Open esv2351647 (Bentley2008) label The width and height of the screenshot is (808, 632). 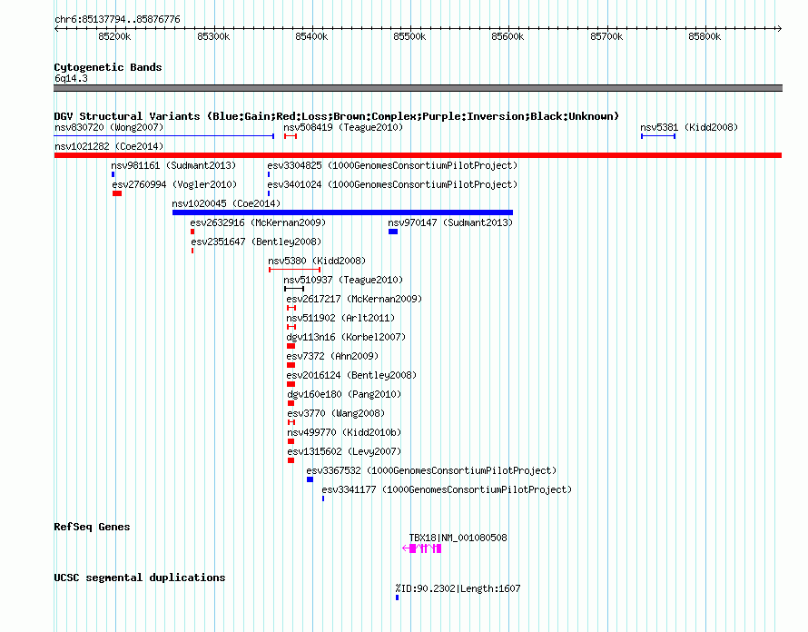click(256, 242)
